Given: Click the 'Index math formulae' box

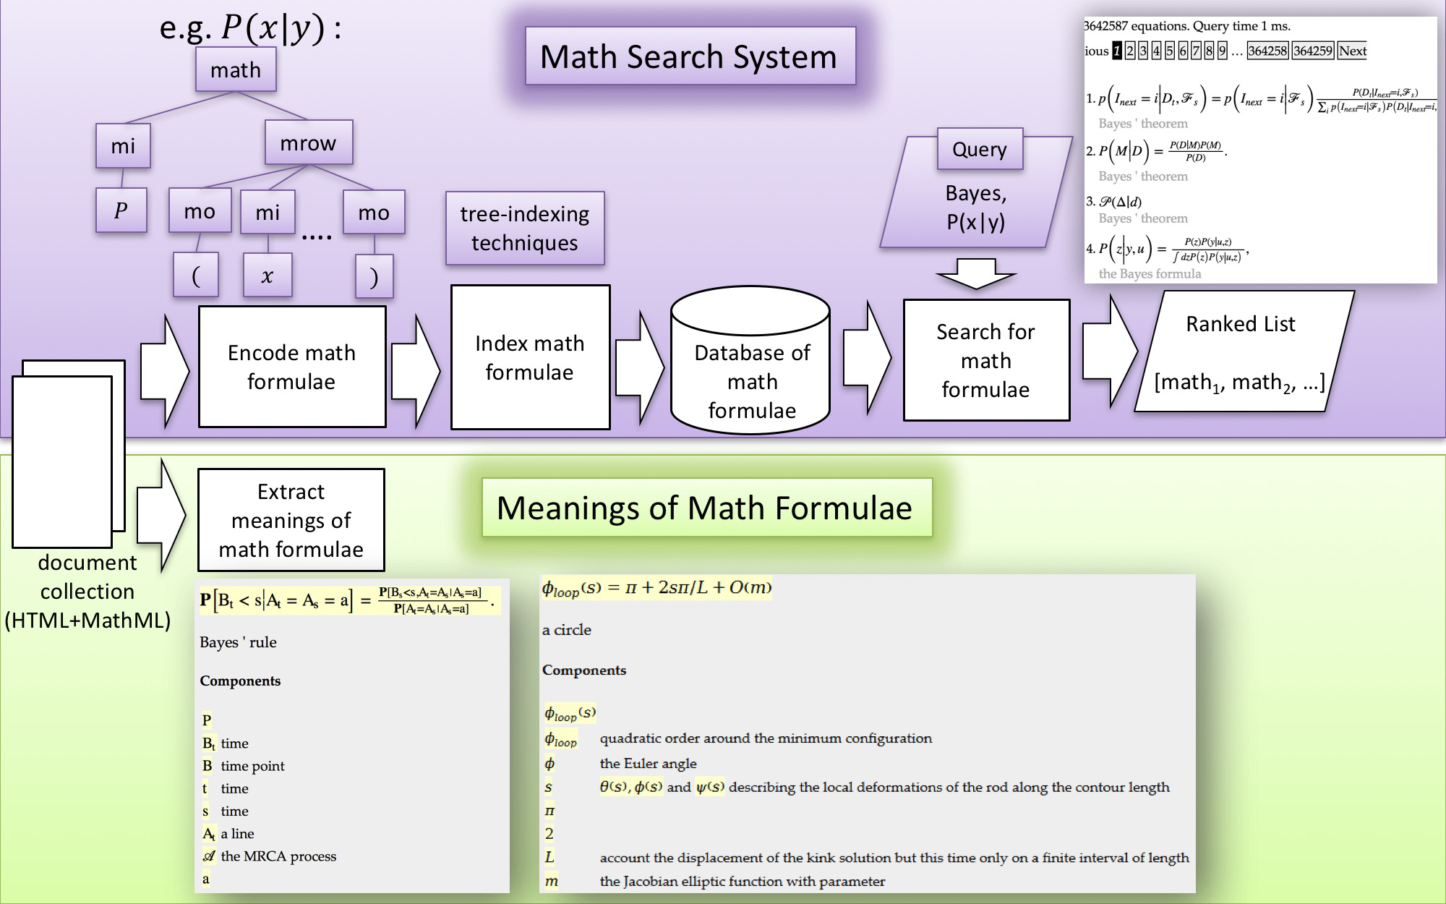Looking at the screenshot, I should click(530, 357).
